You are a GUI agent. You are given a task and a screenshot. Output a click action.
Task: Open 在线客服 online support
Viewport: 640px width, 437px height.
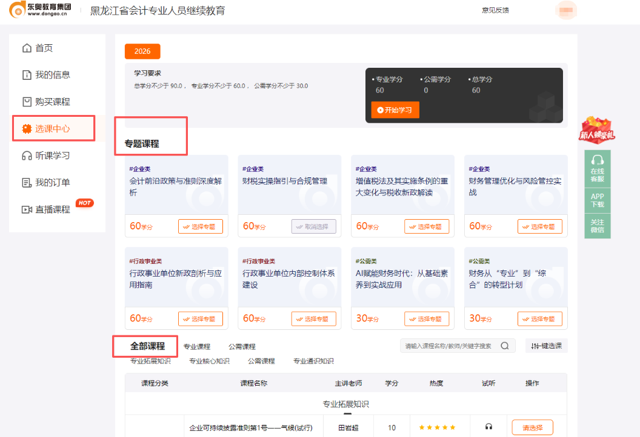point(597,169)
